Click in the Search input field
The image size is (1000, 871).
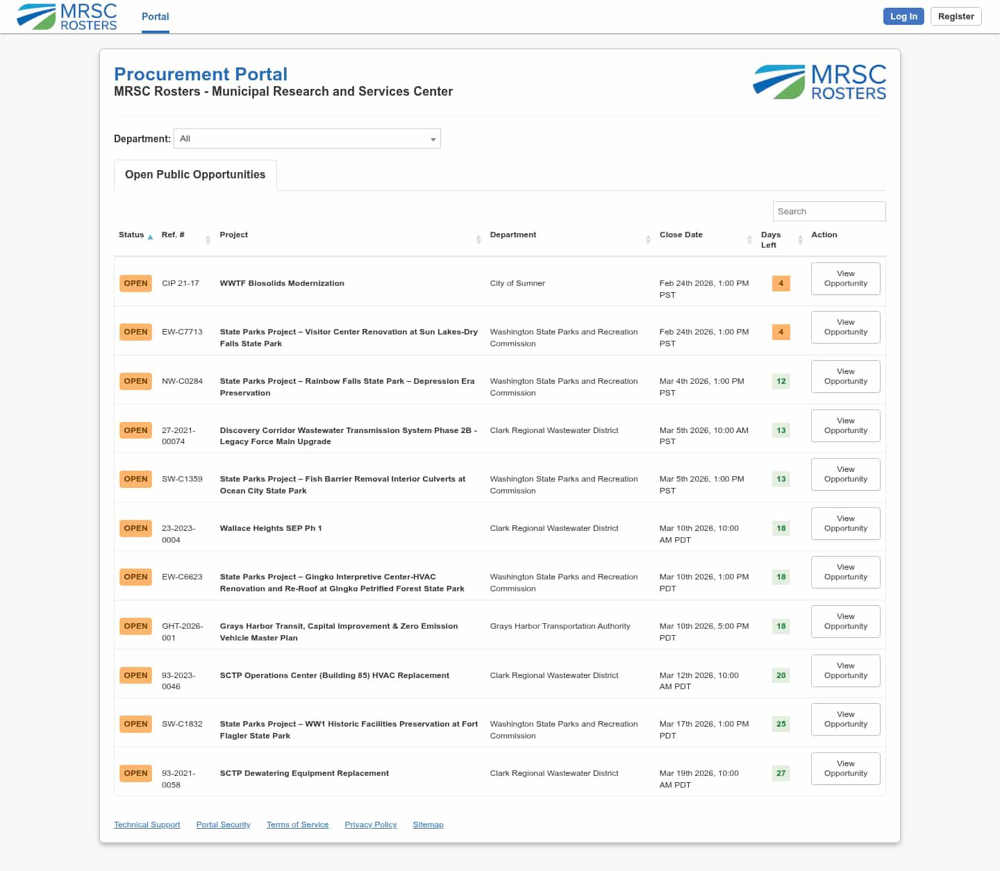coord(828,212)
